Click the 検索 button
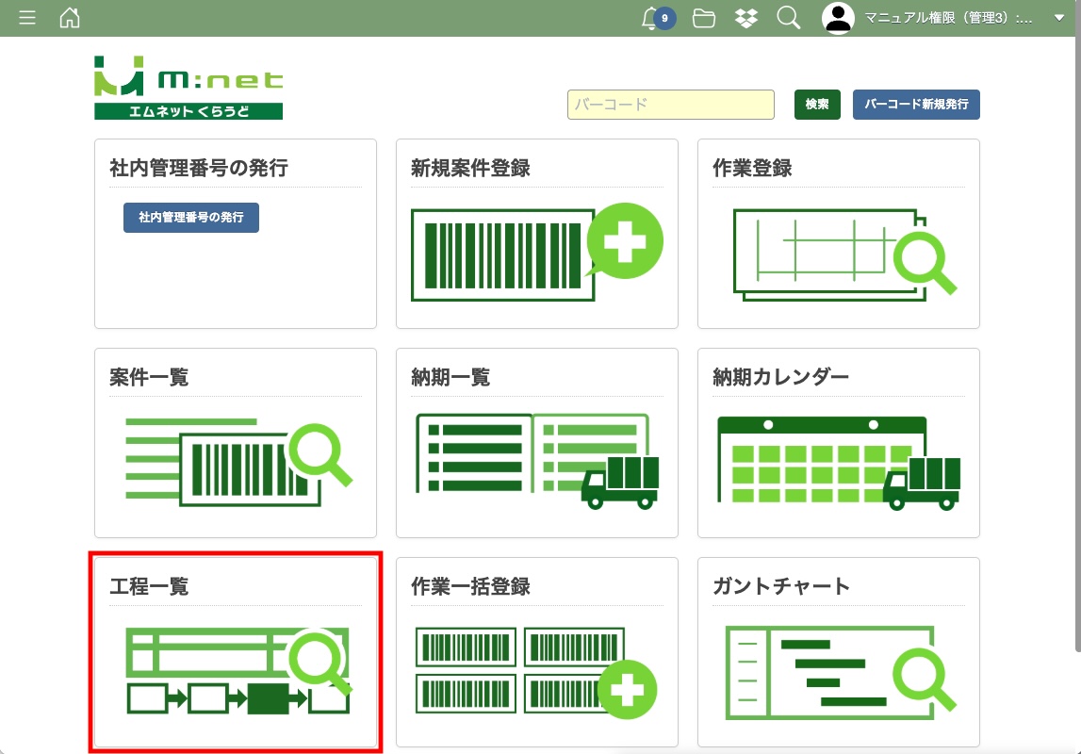The image size is (1081, 754). coord(817,105)
